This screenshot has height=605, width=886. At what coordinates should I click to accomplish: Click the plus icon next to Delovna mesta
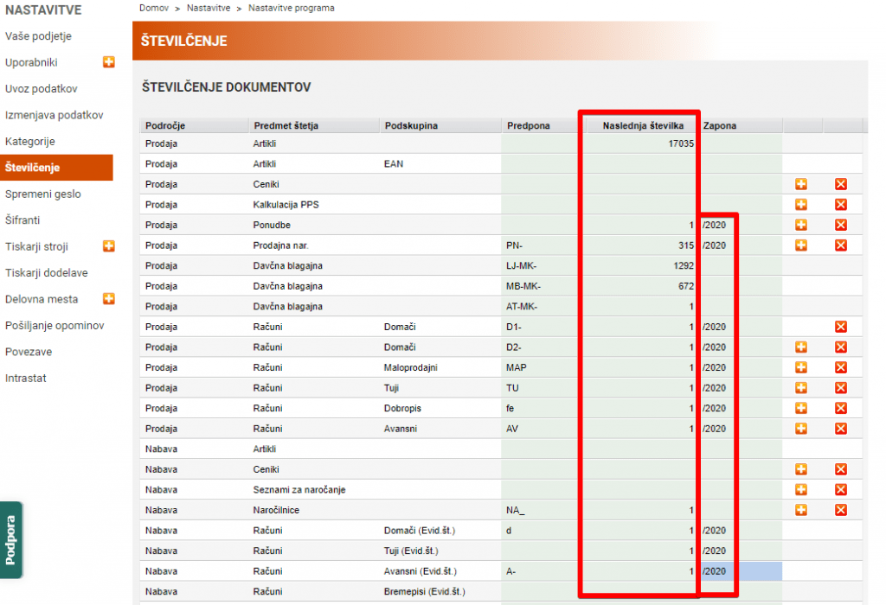click(109, 298)
